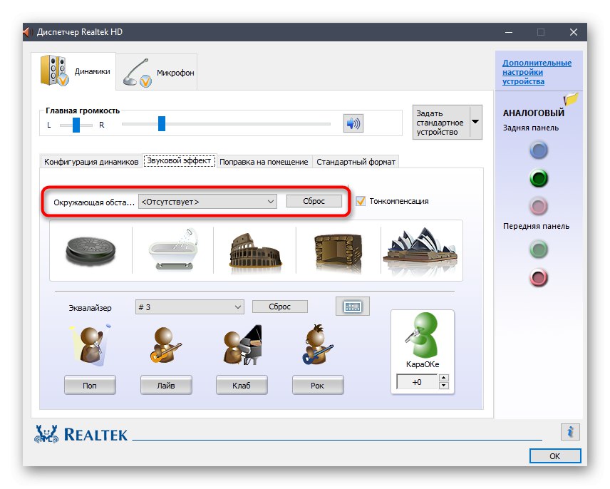This screenshot has width=610, height=489.
Task: Click the OK button
Action: [555, 456]
